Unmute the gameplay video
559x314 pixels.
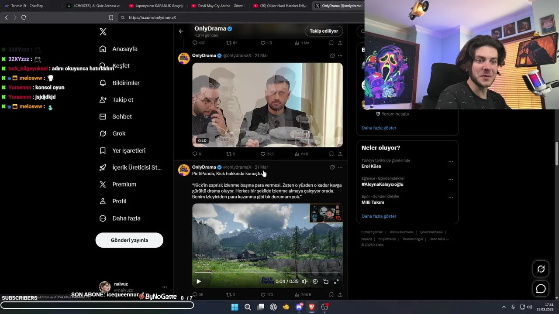(x=305, y=282)
